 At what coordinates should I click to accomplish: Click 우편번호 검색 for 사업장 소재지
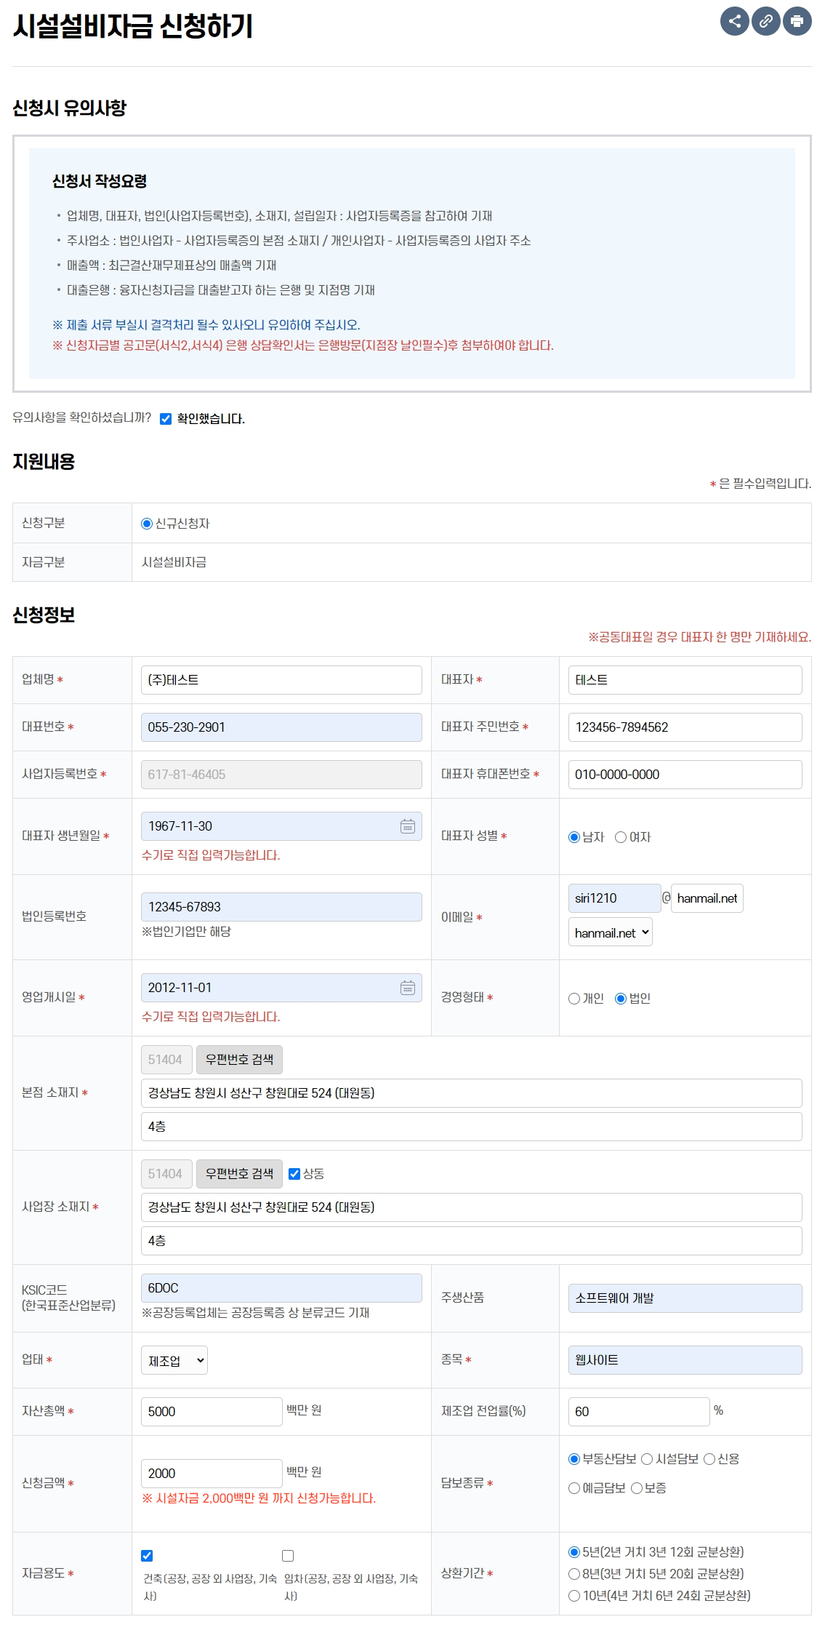click(x=239, y=1174)
